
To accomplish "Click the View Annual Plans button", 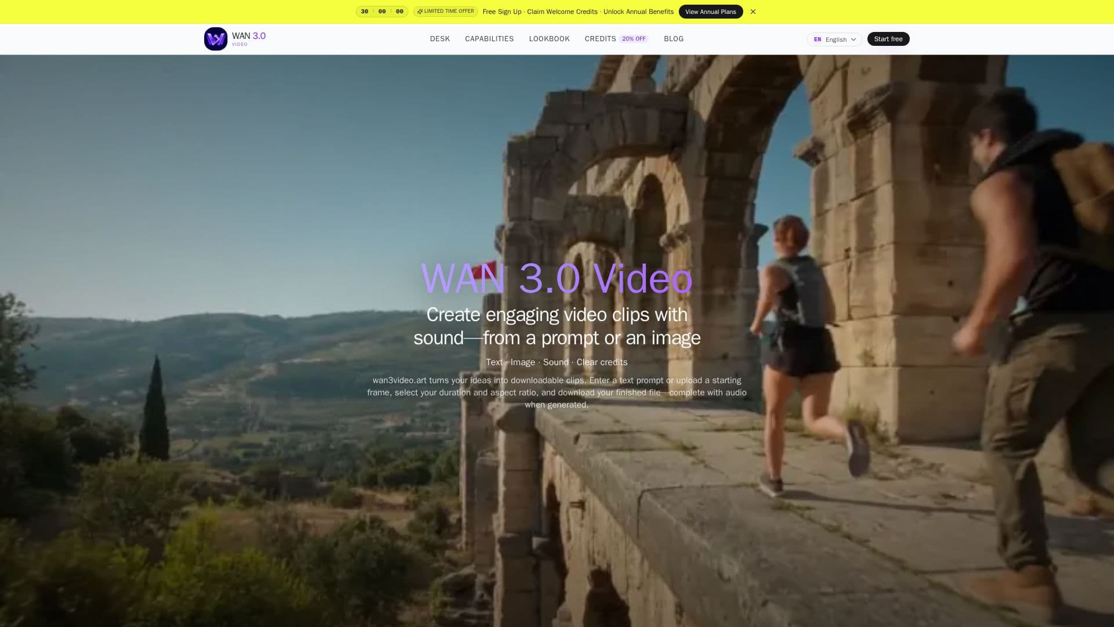I will (711, 12).
